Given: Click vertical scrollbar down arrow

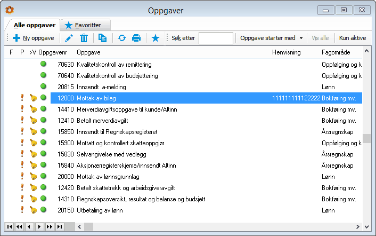Looking at the screenshot, I should coord(366,226).
